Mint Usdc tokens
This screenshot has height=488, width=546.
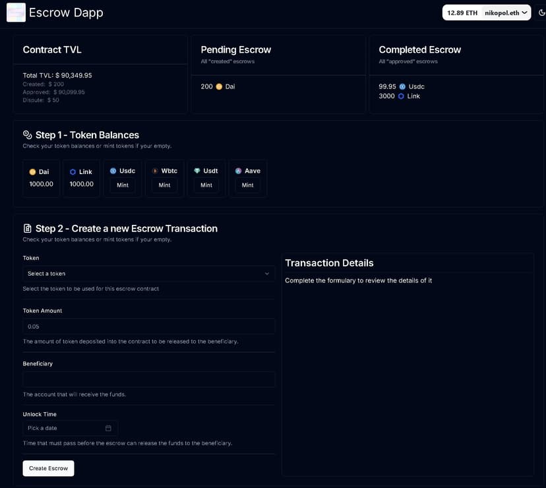coord(122,185)
